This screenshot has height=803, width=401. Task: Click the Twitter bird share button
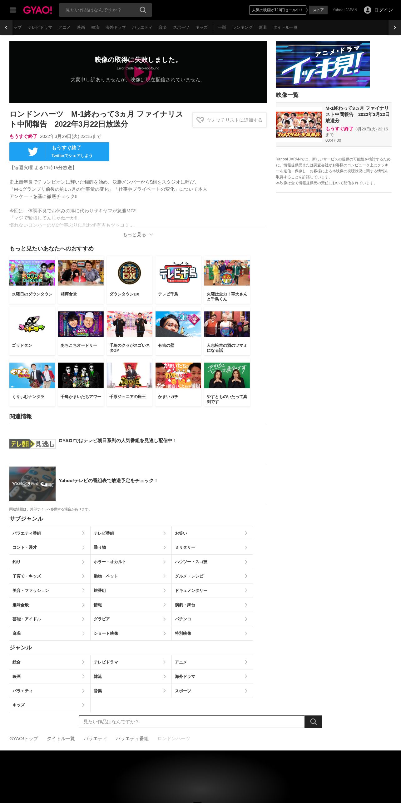tap(59, 152)
